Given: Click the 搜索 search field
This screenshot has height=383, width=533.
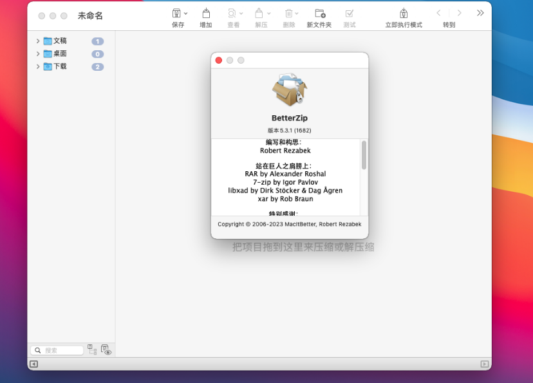Looking at the screenshot, I should 57,350.
